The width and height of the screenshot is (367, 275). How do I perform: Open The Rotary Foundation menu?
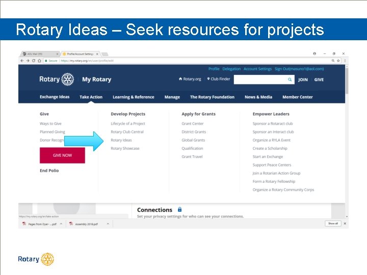coord(212,97)
